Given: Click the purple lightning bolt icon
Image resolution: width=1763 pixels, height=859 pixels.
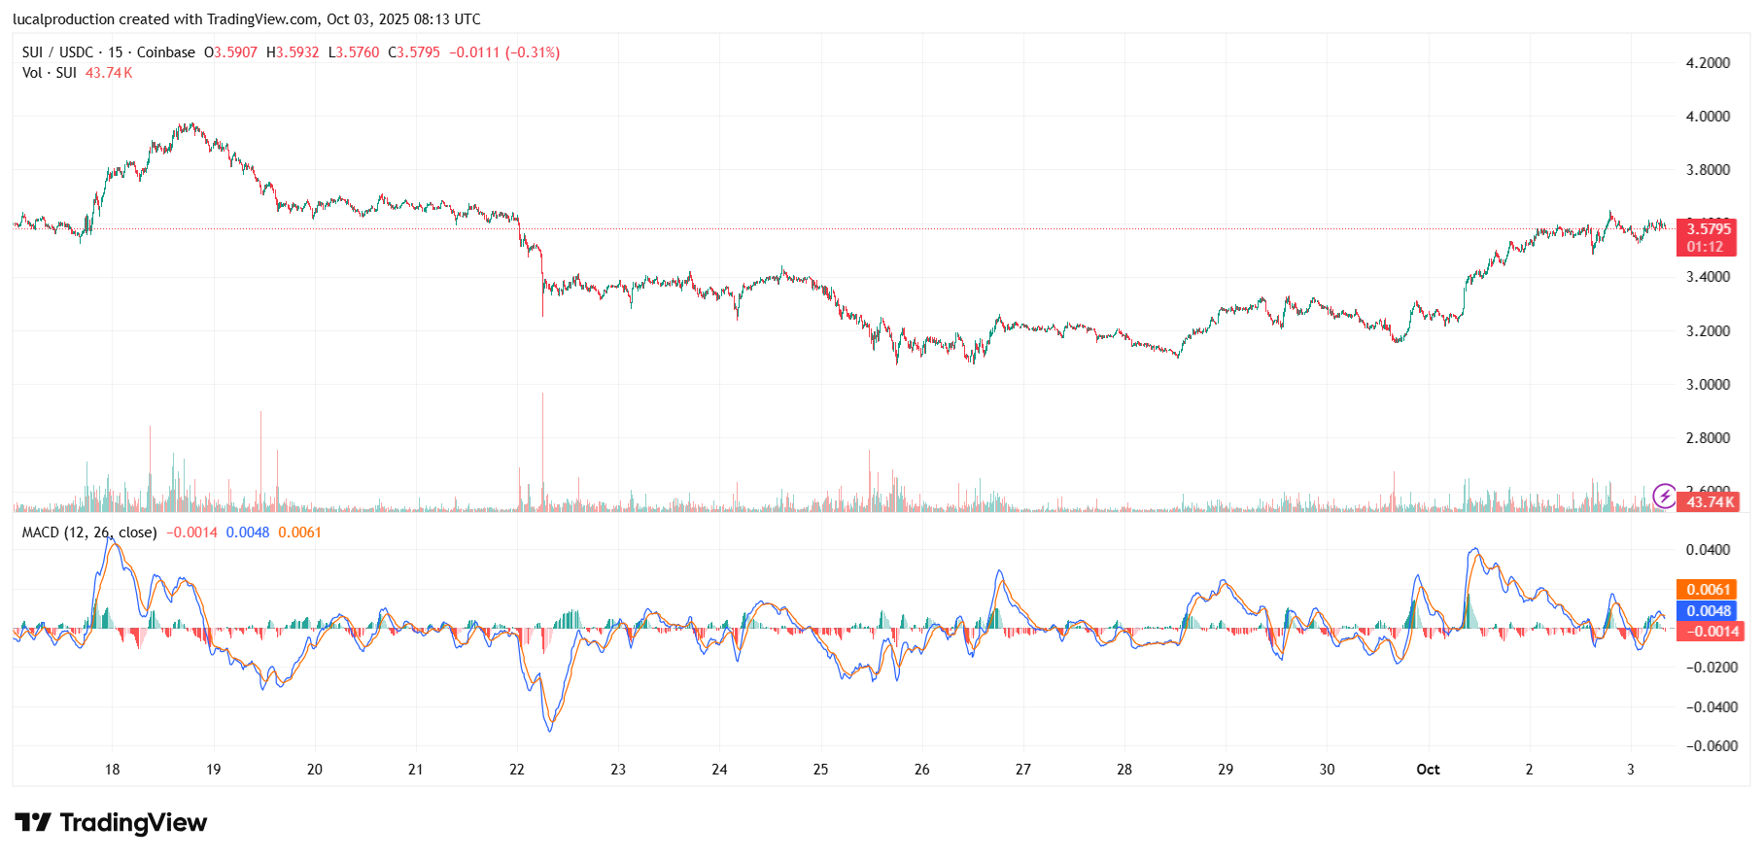Looking at the screenshot, I should (1664, 497).
